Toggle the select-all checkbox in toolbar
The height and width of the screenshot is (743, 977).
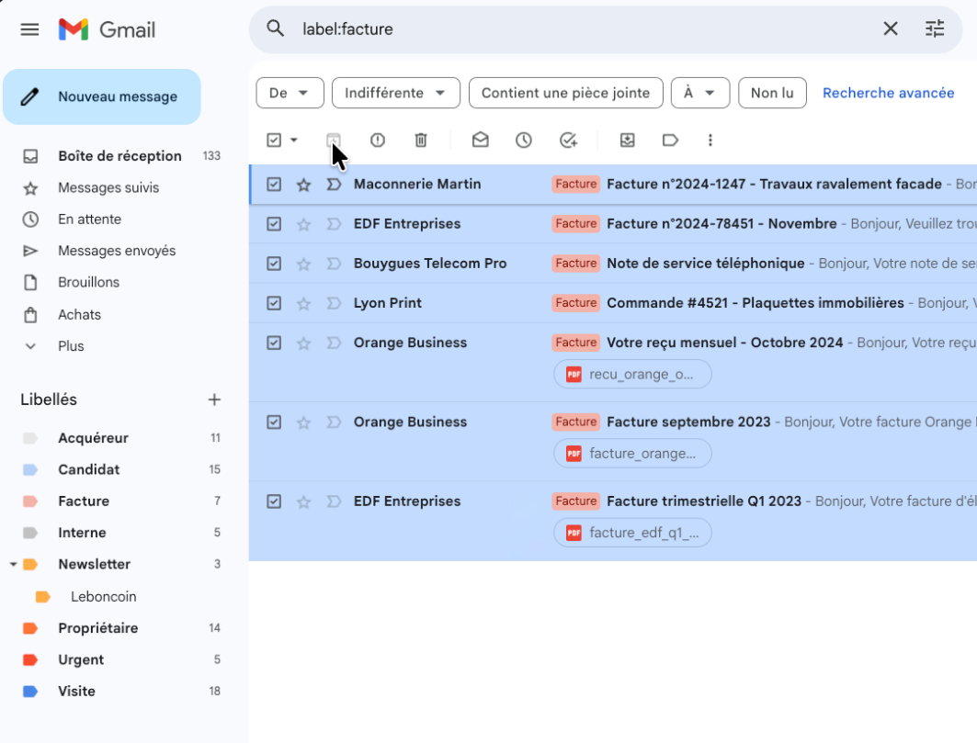(274, 140)
